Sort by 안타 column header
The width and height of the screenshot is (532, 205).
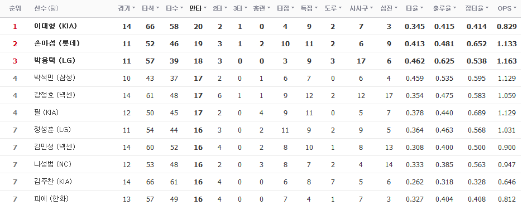point(198,8)
